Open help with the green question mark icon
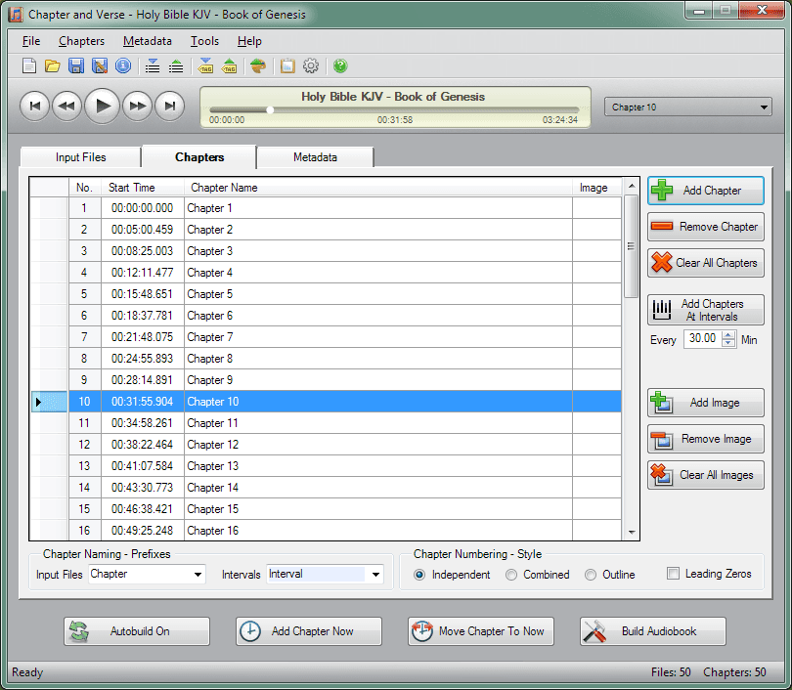This screenshot has width=792, height=690. pyautogui.click(x=339, y=65)
